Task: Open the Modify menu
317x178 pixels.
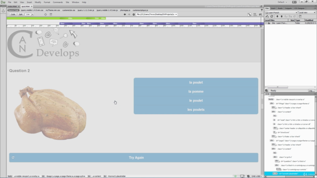Action: 38,2
